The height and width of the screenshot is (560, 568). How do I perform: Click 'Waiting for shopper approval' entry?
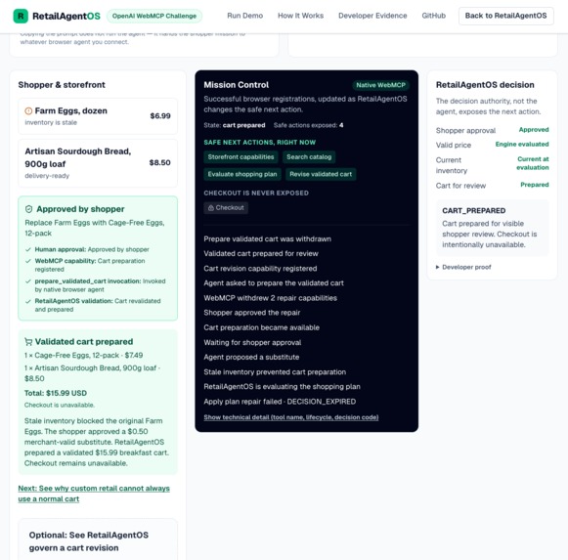point(252,342)
